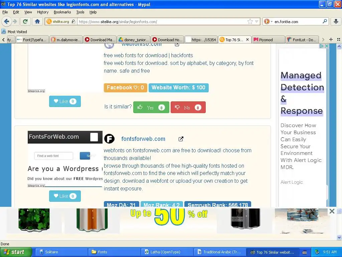This screenshot has height=257, width=342.
Task: Open the URL history dropdown arrow
Action: (257, 21)
